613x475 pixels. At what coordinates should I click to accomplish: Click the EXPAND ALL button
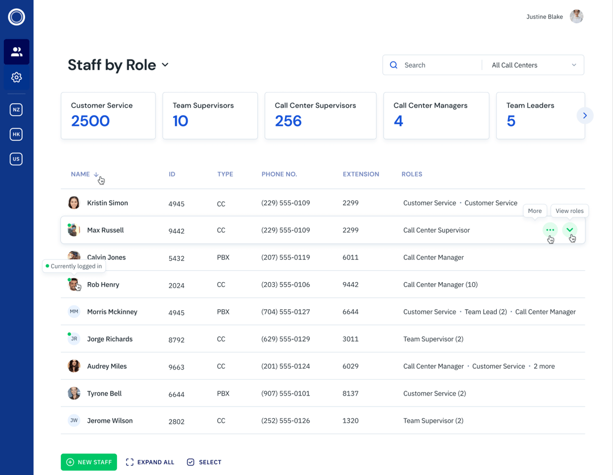150,462
